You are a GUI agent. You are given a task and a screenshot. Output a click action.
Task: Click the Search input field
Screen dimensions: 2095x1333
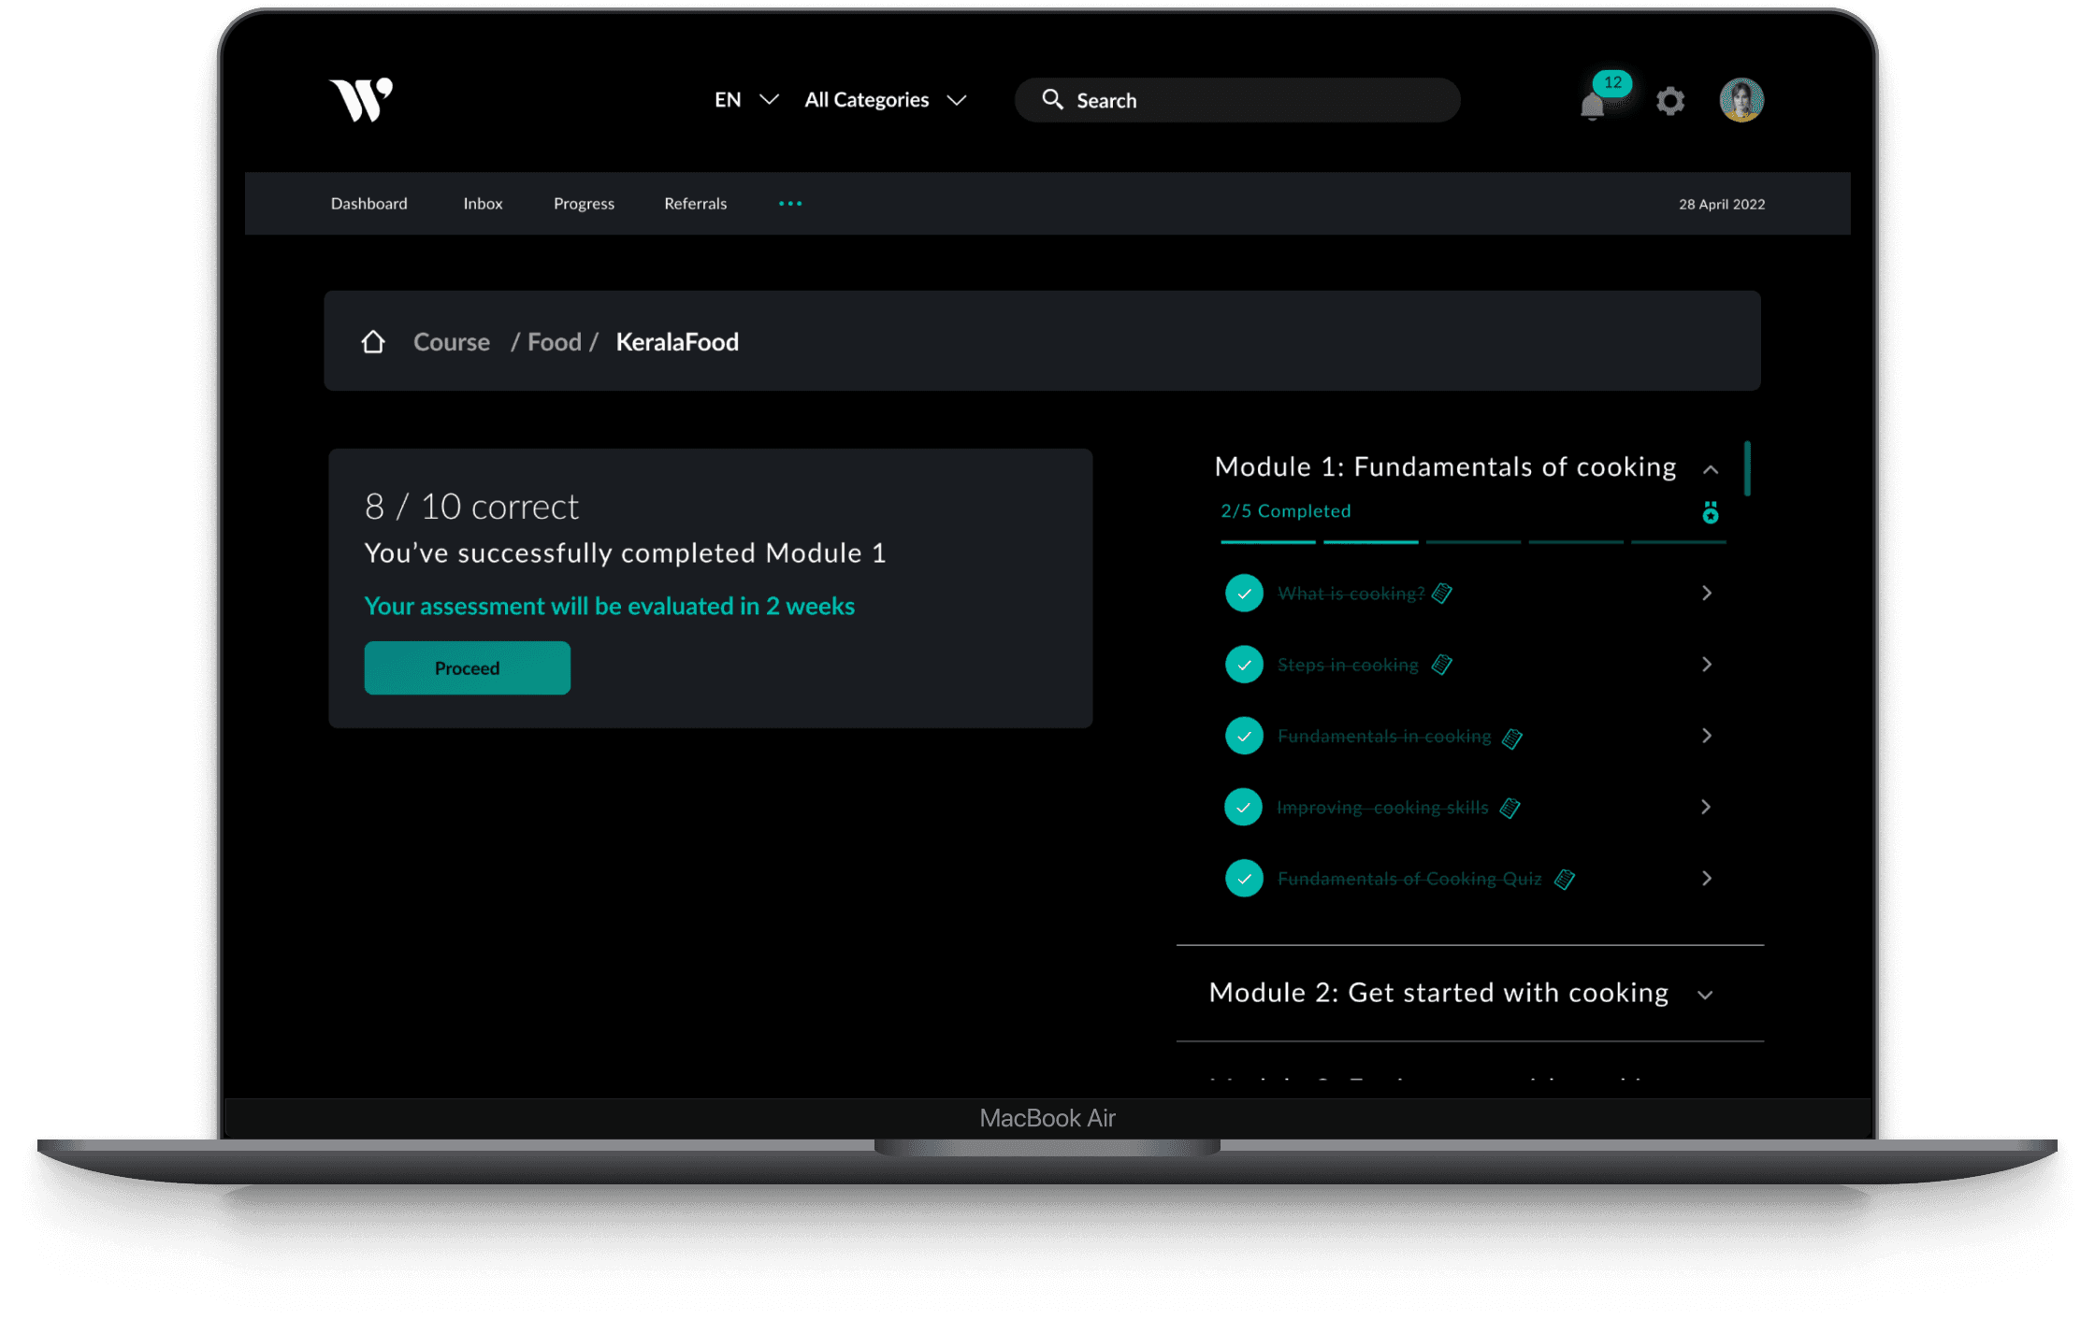tap(1253, 100)
